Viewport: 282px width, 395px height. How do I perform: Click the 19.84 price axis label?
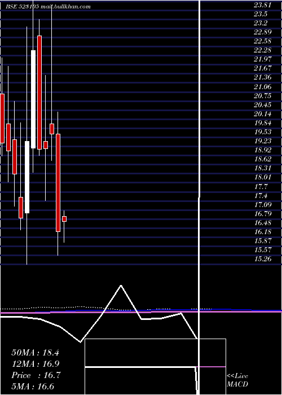click(263, 123)
